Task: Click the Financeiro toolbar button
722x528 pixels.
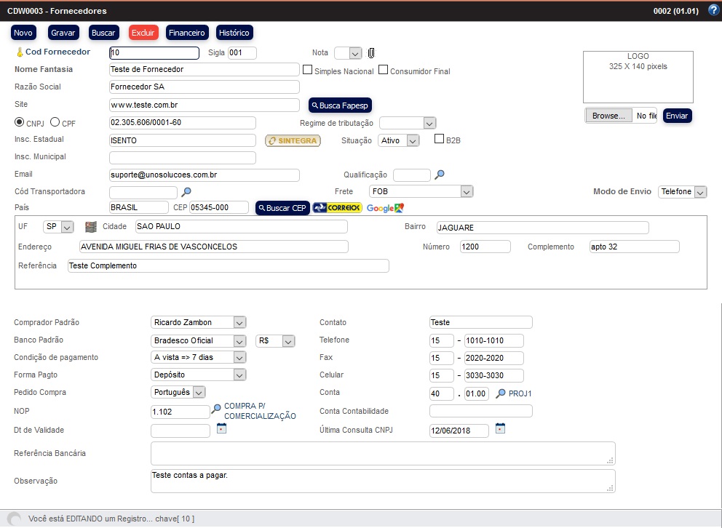Action: 186,33
